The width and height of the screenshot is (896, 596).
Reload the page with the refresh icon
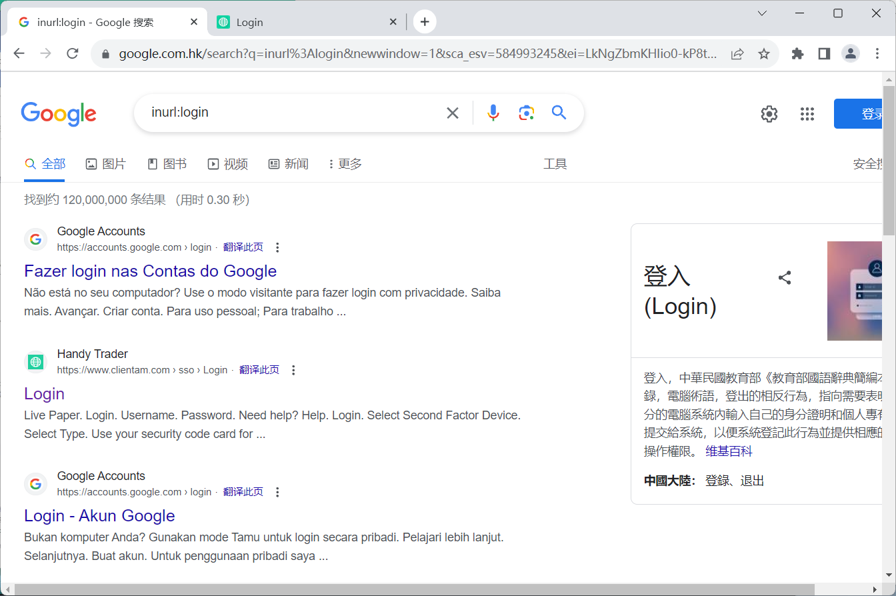(x=73, y=54)
